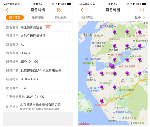Click address 福建省厦门市思明区湖滨南路90号
Image resolution: width=150 pixels, height=127 pixels.
point(40,109)
